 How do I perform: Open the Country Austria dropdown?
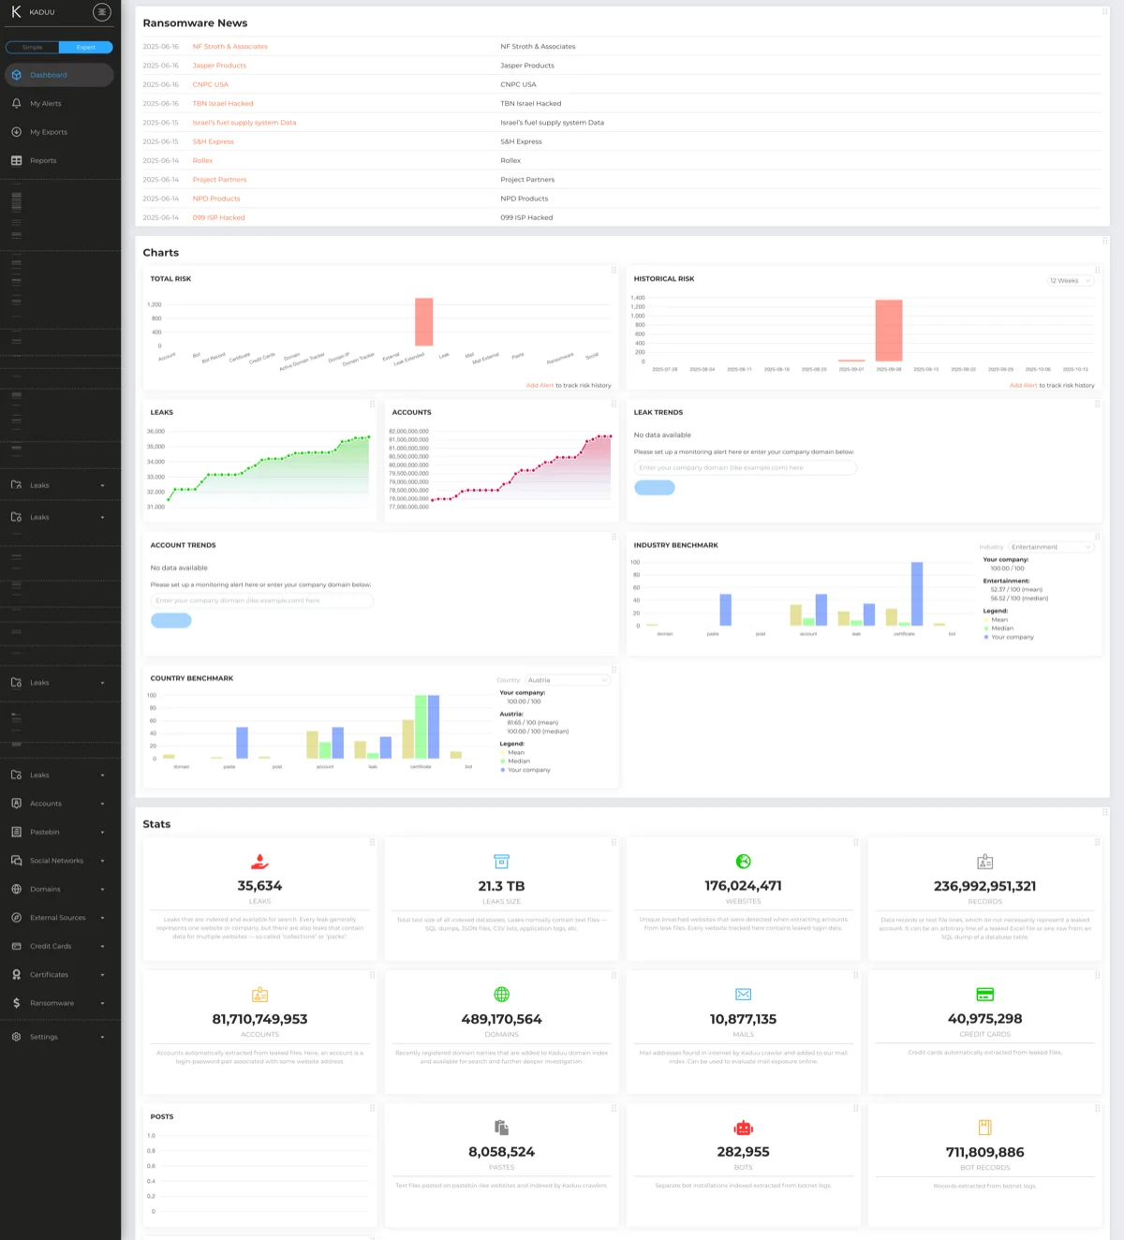point(568,680)
